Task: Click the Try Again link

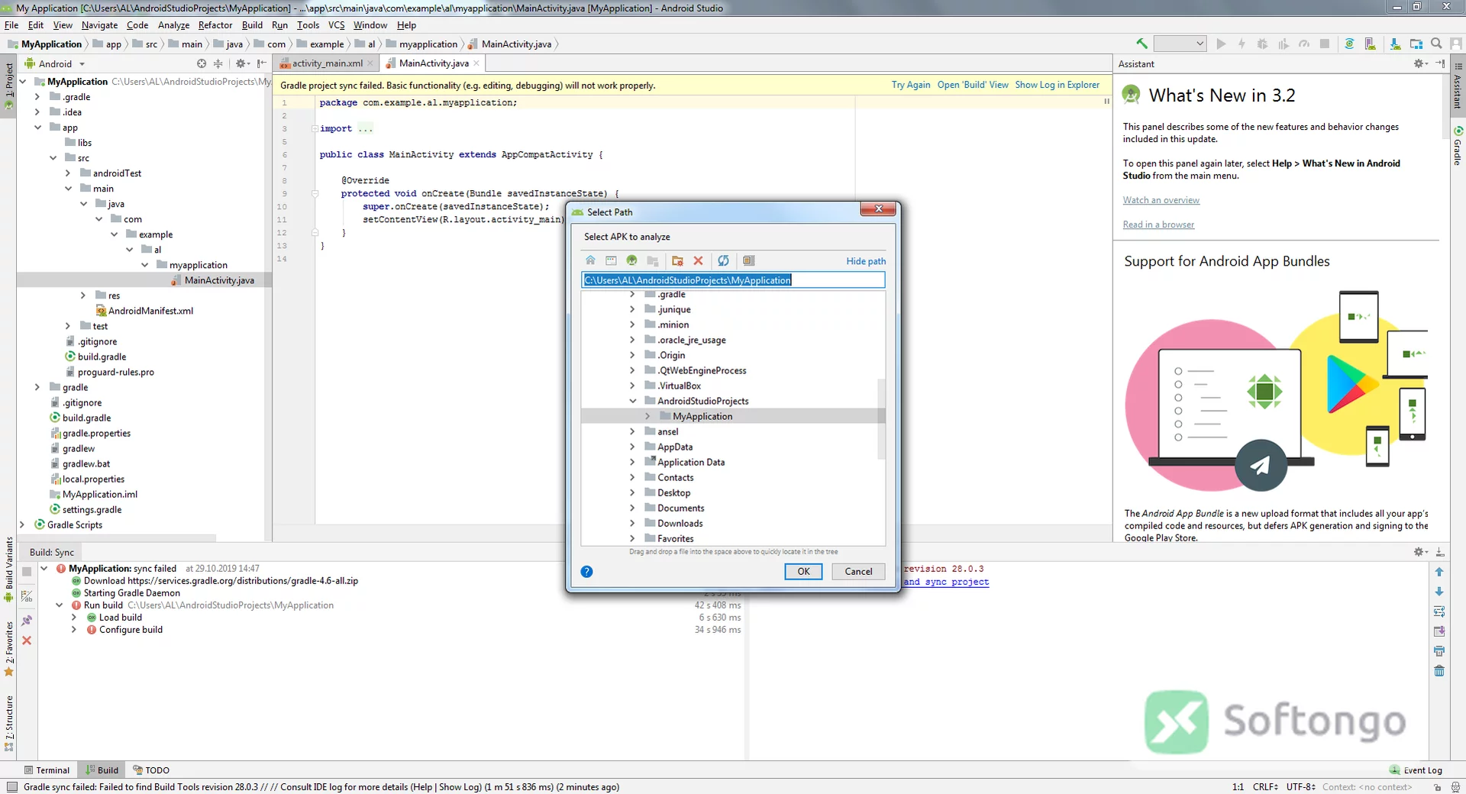Action: [x=911, y=85]
